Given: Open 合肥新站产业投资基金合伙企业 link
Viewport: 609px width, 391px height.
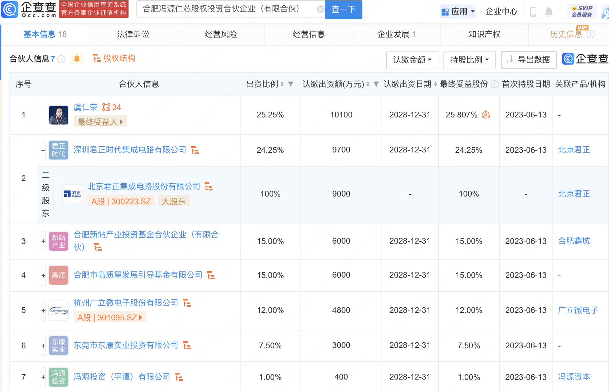Looking at the screenshot, I should 146,241.
